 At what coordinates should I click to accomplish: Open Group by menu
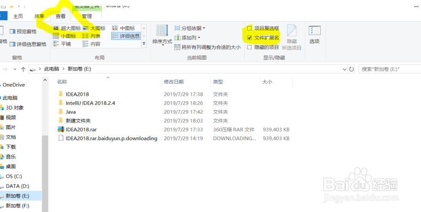(x=190, y=28)
